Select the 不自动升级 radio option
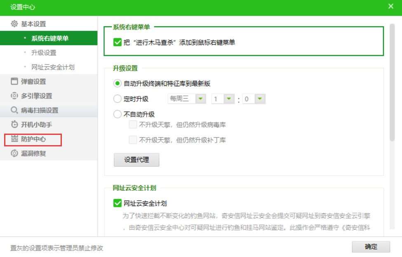Viewport: 402px width, 257px height. tap(117, 114)
